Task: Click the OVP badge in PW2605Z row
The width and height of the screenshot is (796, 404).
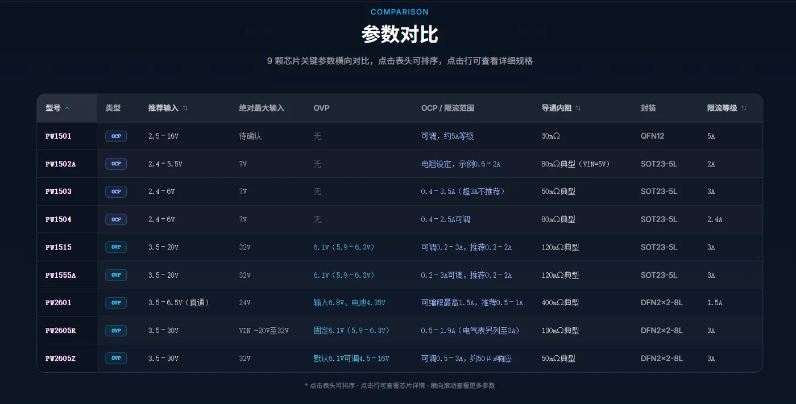Action: [x=116, y=359]
